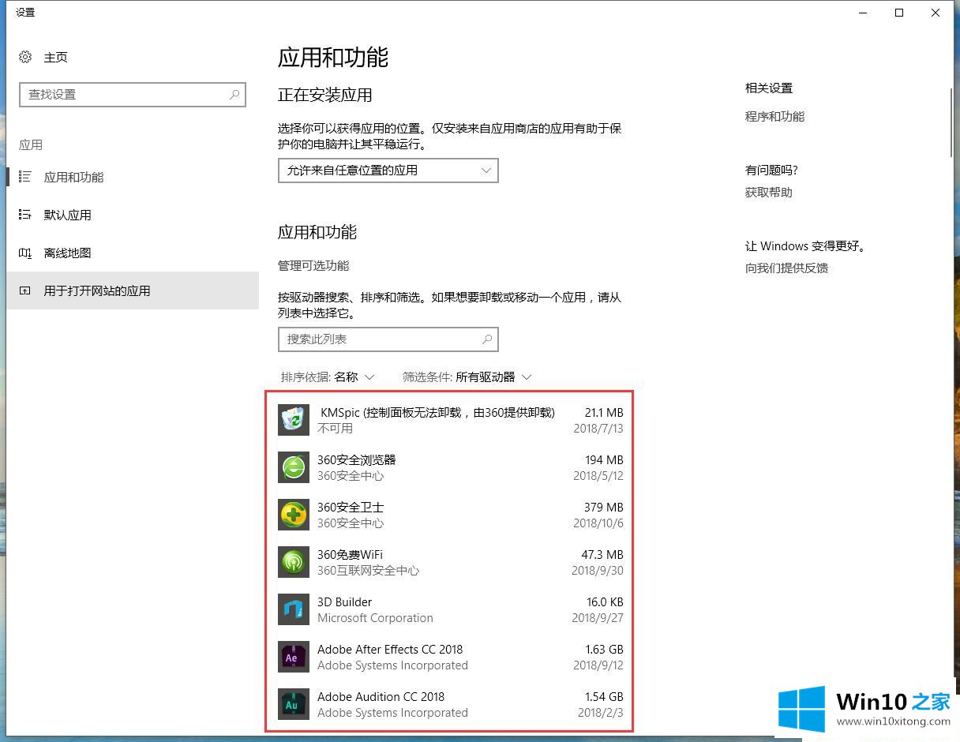Click the home gear icon
This screenshot has width=960, height=742.
click(26, 57)
